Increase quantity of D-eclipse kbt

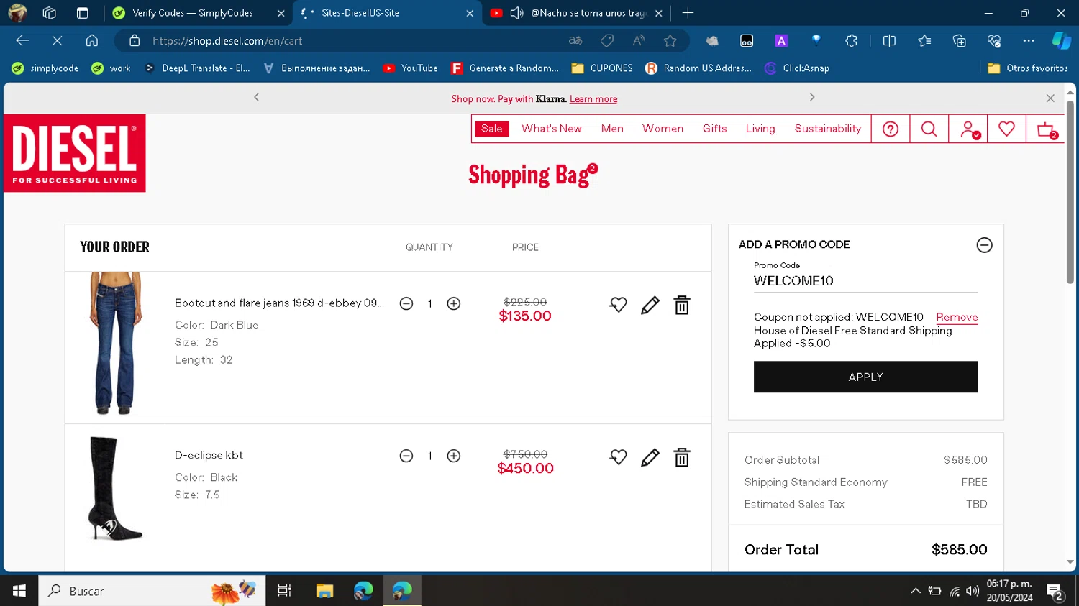pos(454,456)
